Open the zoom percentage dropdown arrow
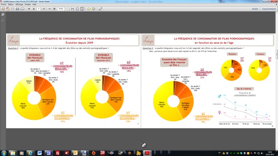 coord(66,9)
